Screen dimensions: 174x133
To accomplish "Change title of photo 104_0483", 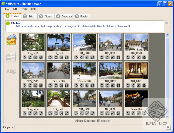I will (93, 57).
